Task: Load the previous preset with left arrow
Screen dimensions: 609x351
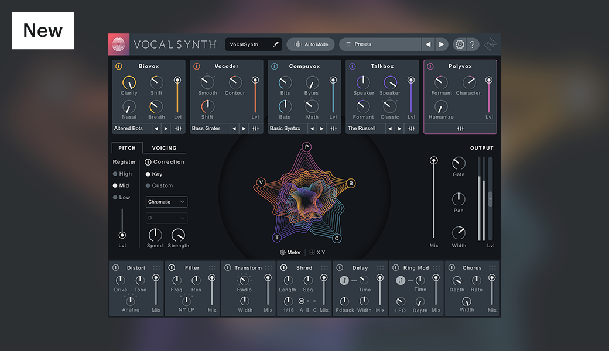Action: (428, 44)
